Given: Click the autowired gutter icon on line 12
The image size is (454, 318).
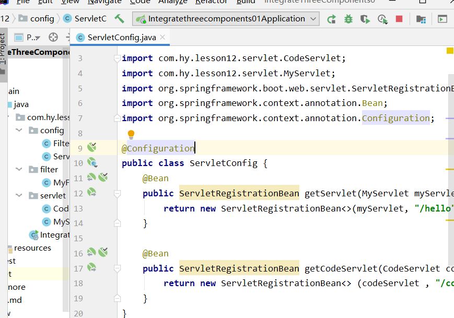Looking at the screenshot, I should pos(91,192).
